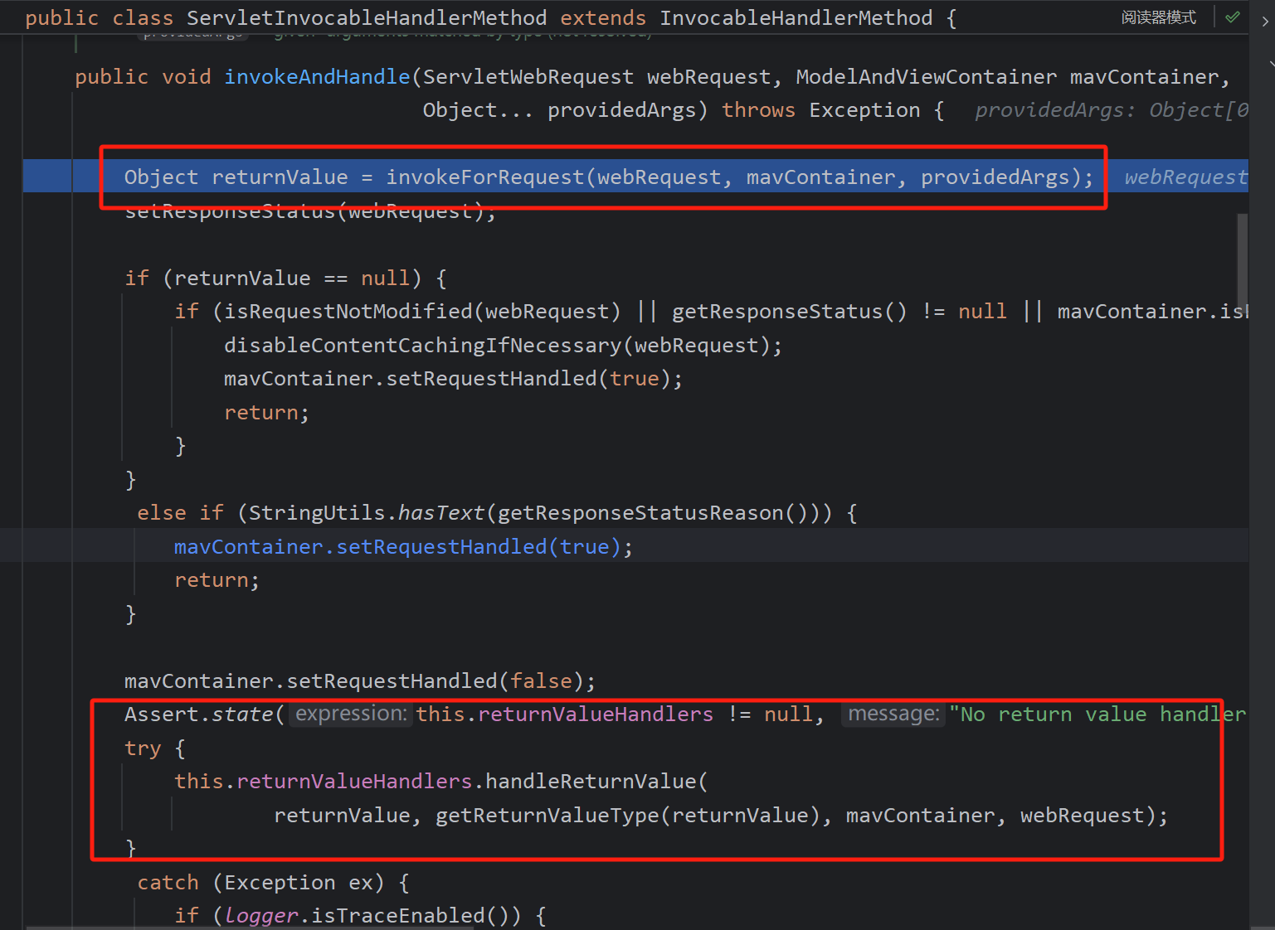Click the StringUtils class reference

317,513
